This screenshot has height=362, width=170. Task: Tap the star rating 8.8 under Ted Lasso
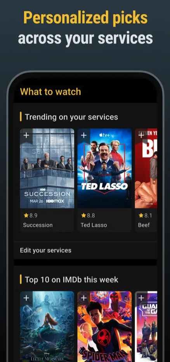coord(88,216)
